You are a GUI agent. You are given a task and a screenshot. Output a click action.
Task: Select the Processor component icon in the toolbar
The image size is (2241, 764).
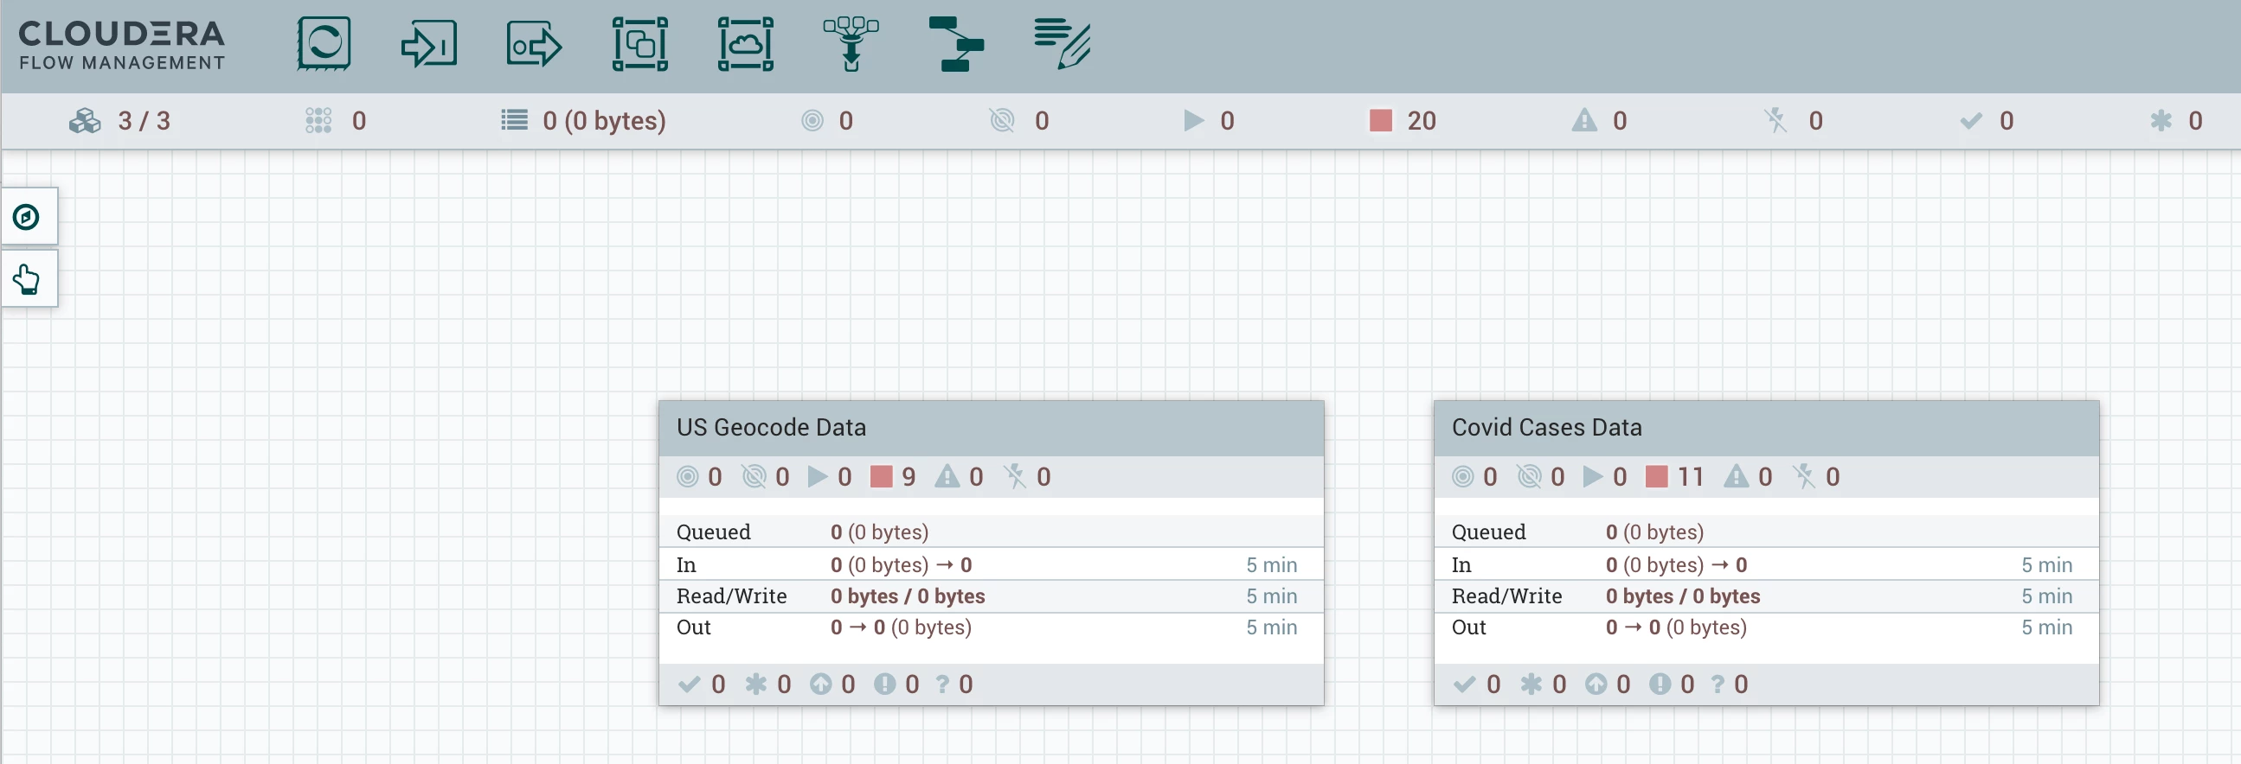point(324,43)
